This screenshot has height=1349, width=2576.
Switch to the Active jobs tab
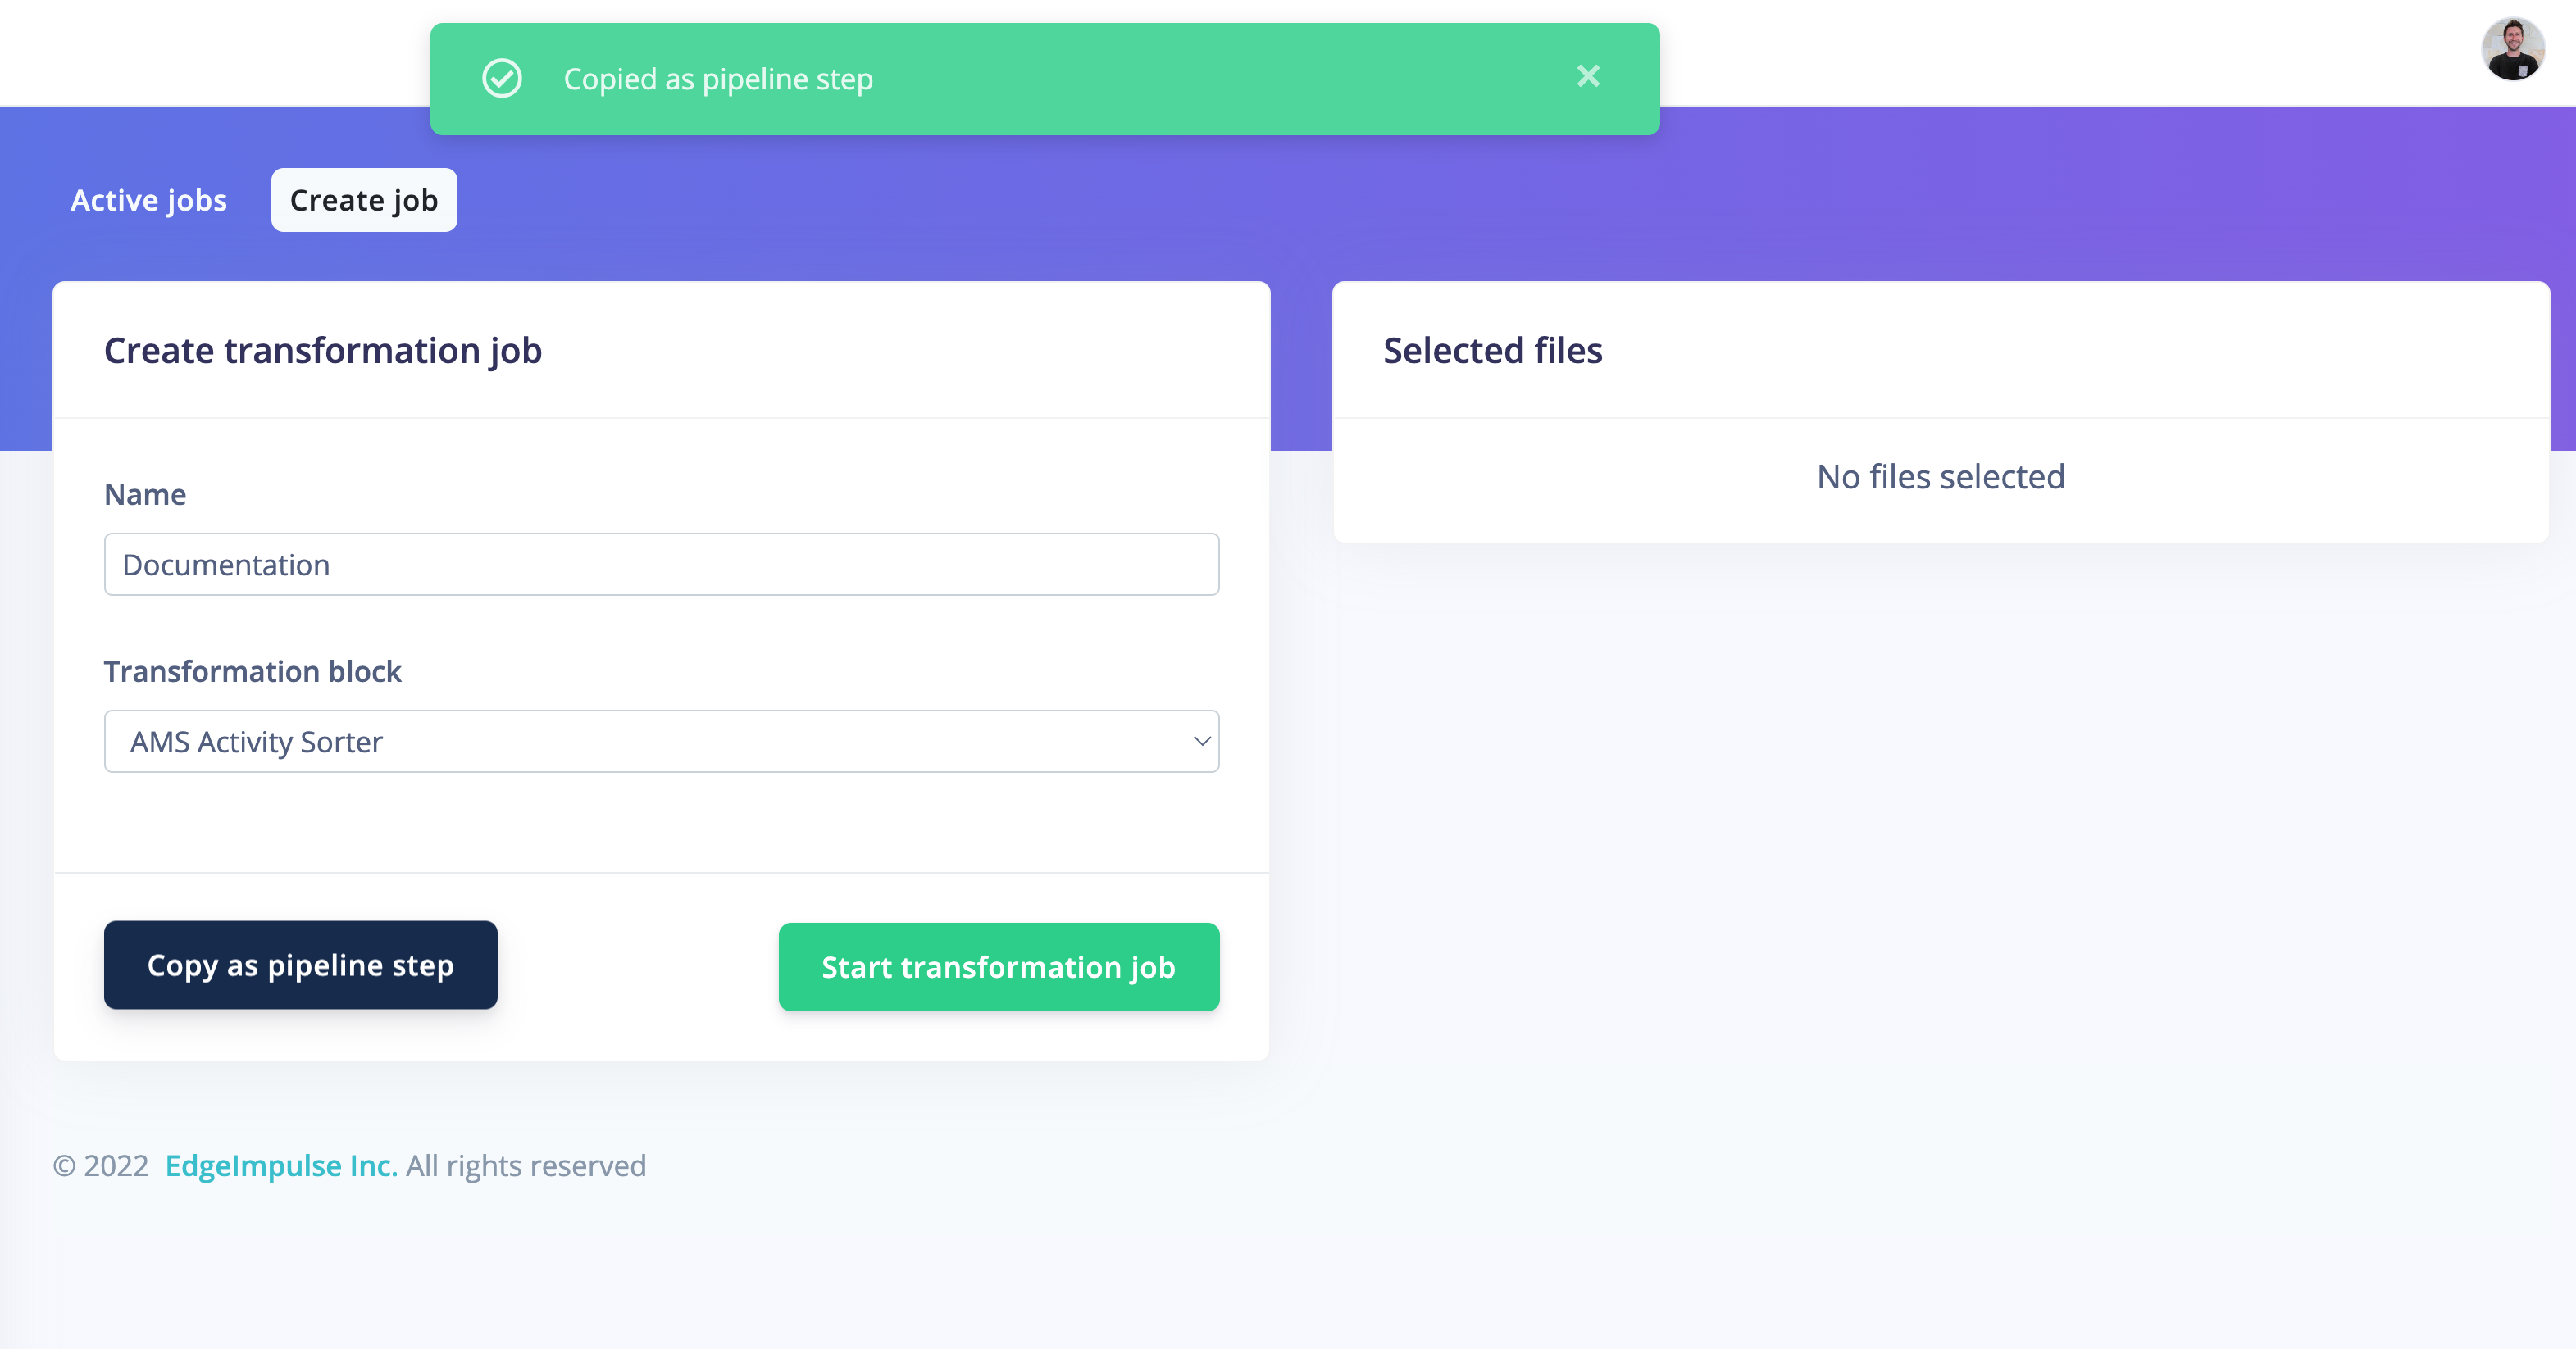click(149, 200)
